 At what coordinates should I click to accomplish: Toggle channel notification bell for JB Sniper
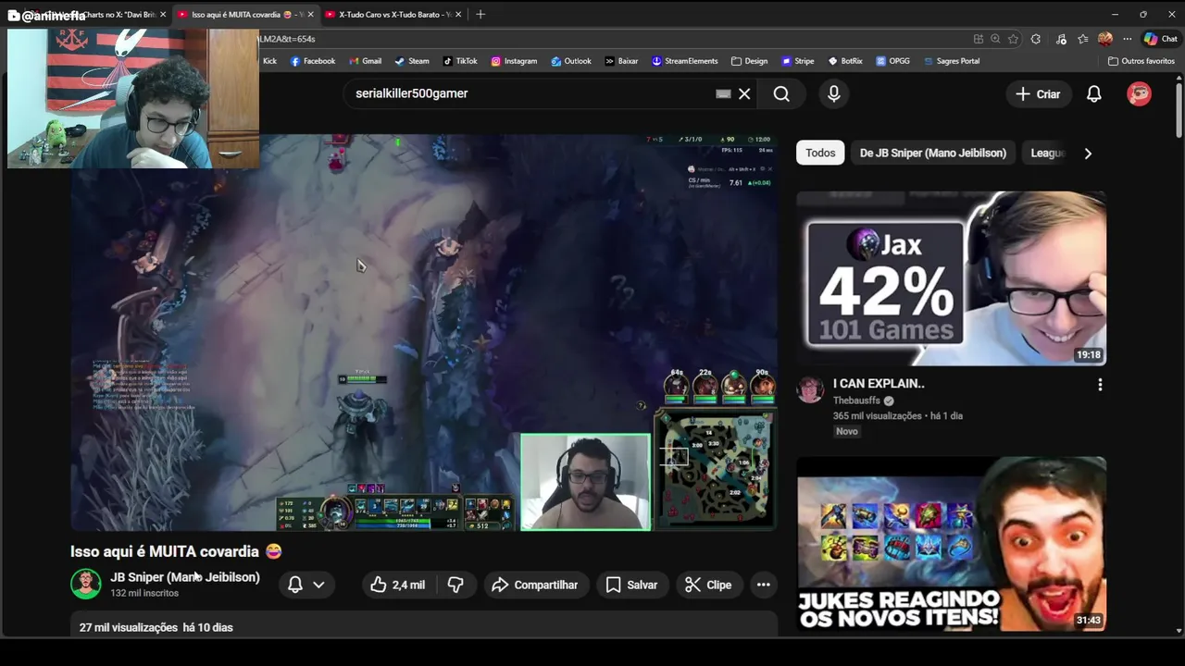[295, 585]
